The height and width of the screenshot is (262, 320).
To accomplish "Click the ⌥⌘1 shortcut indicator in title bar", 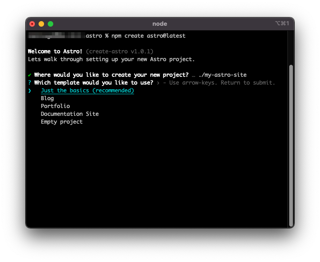I will pos(282,23).
